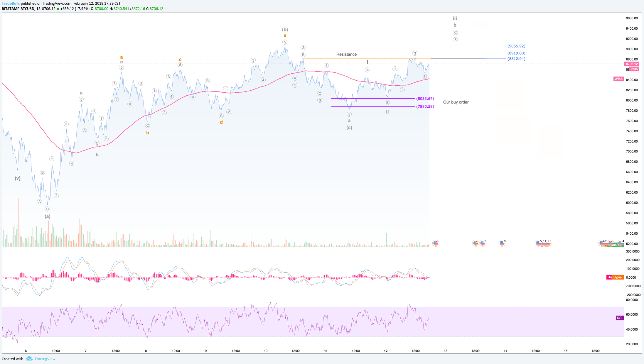
Task: Open the TradingView link in footer
Action: [x=45, y=359]
